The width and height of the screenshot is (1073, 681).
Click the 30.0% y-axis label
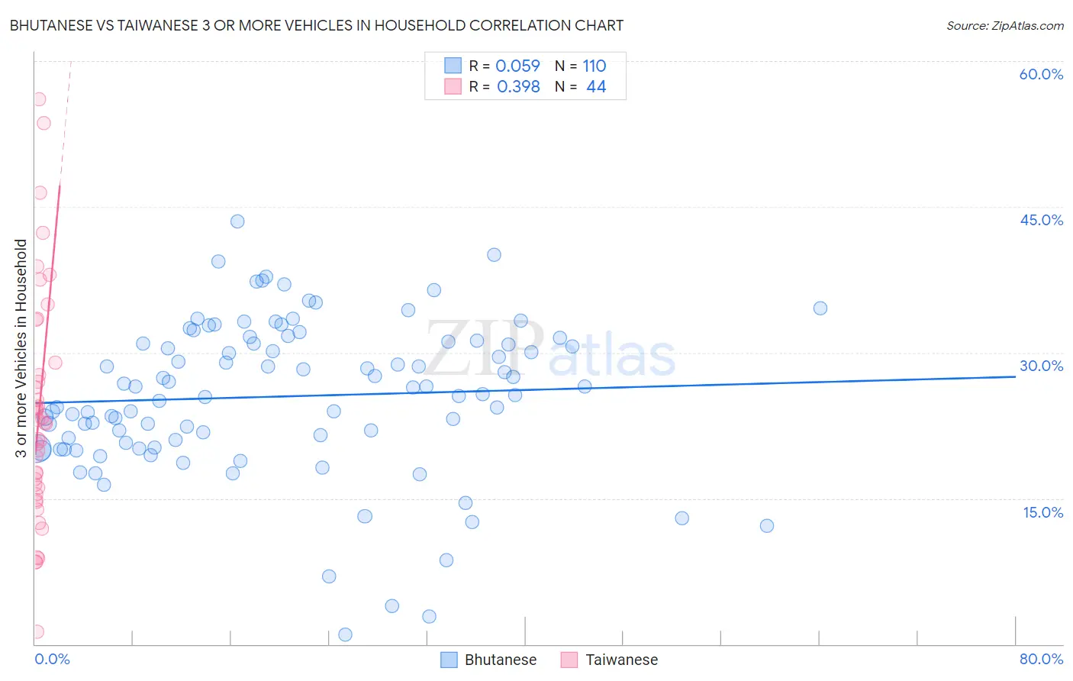(1041, 366)
